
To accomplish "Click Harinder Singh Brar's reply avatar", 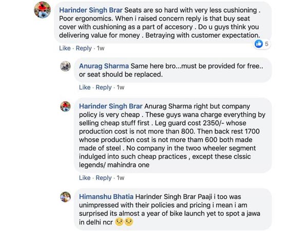I will tap(65, 106).
